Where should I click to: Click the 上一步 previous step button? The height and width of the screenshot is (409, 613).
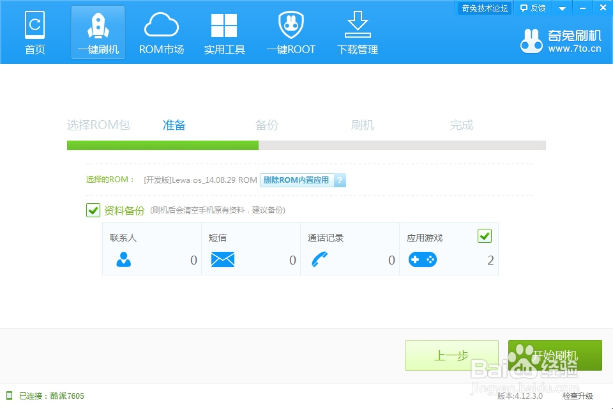[451, 355]
